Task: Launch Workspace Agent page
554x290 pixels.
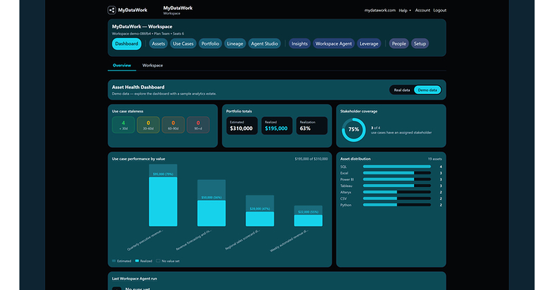Action: click(x=334, y=44)
